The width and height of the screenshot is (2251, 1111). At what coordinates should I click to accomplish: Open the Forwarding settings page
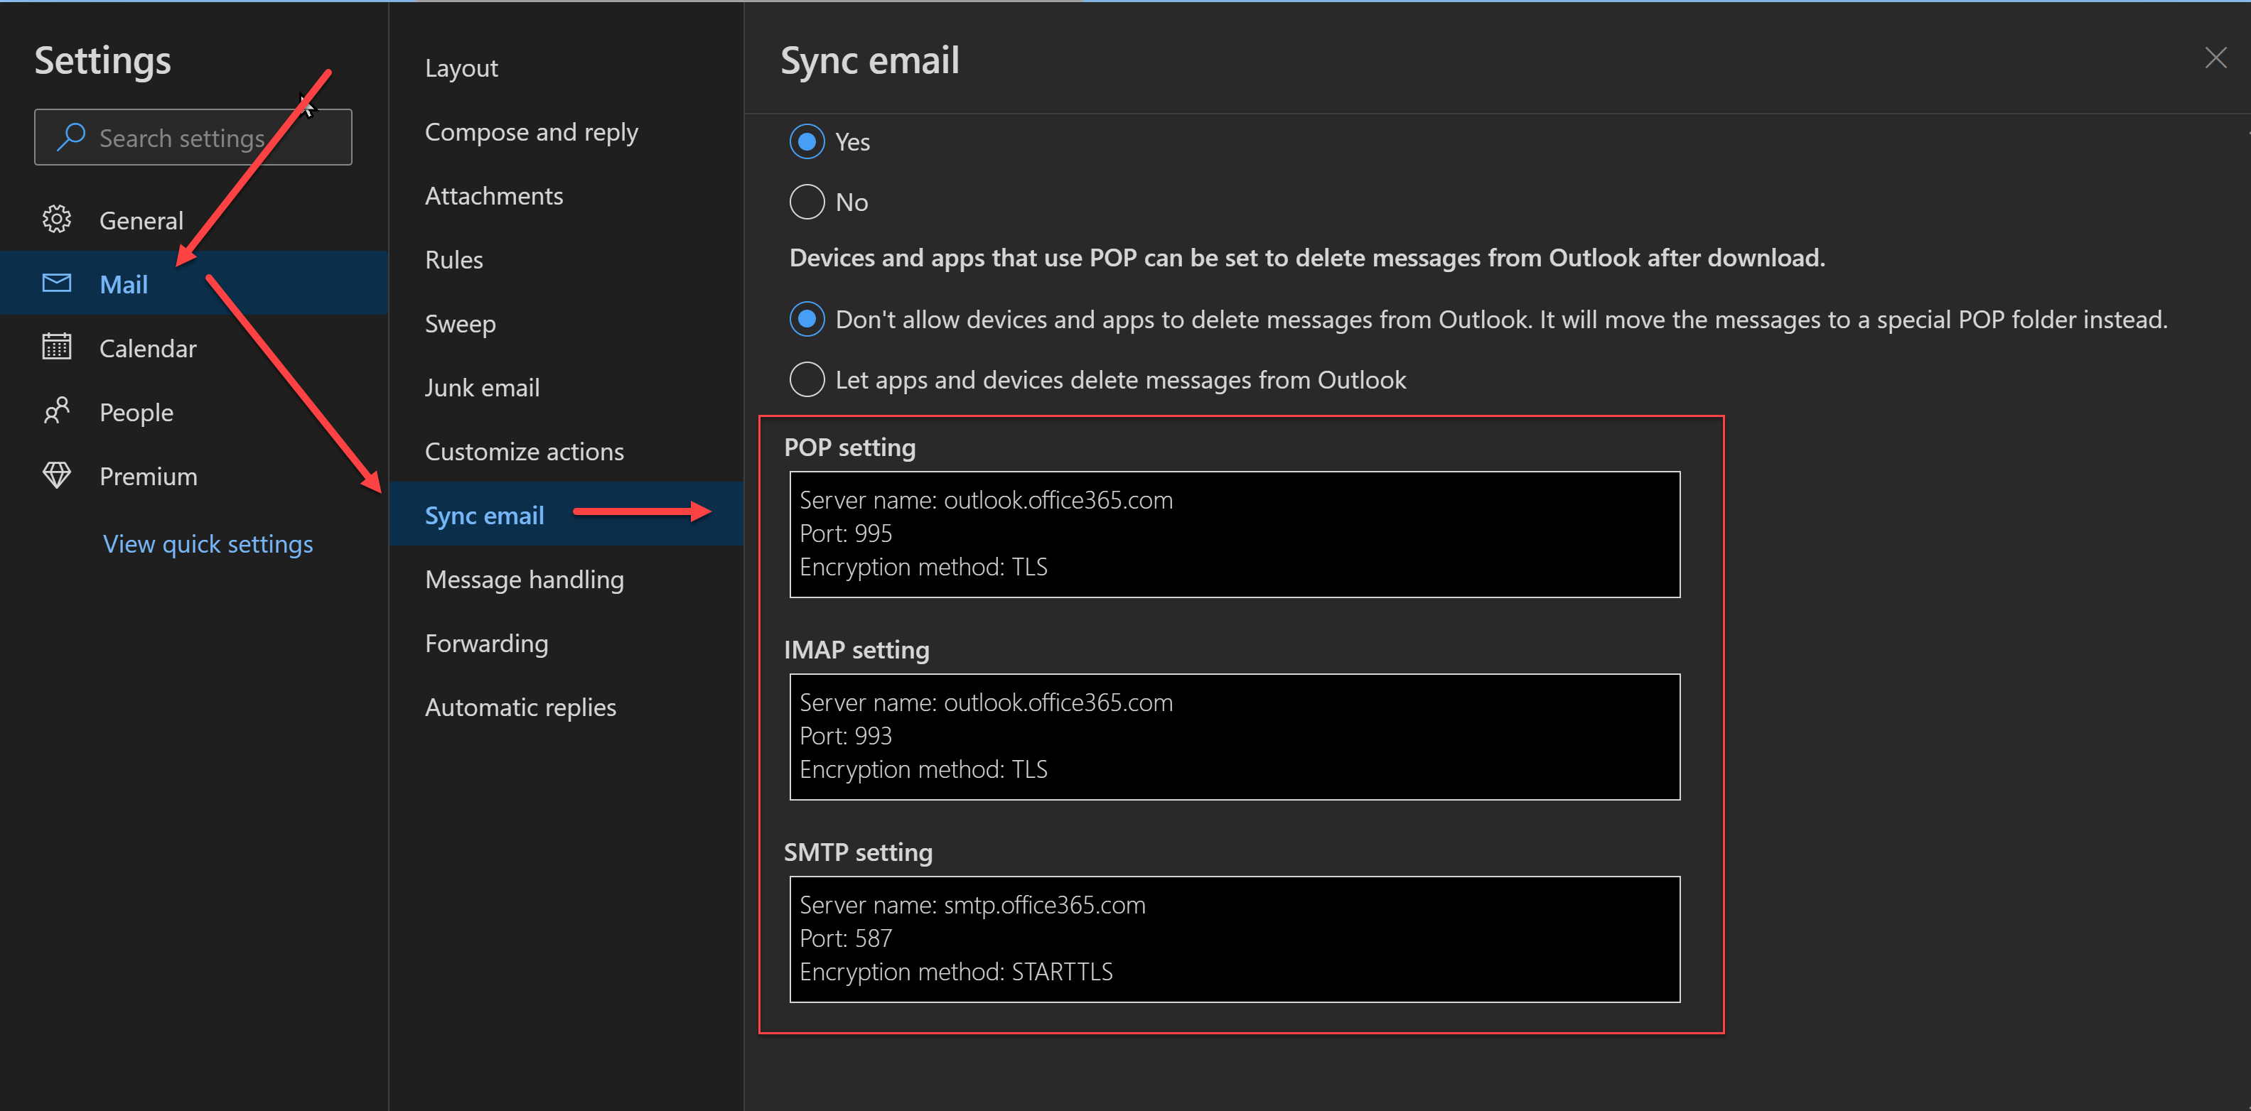click(487, 644)
